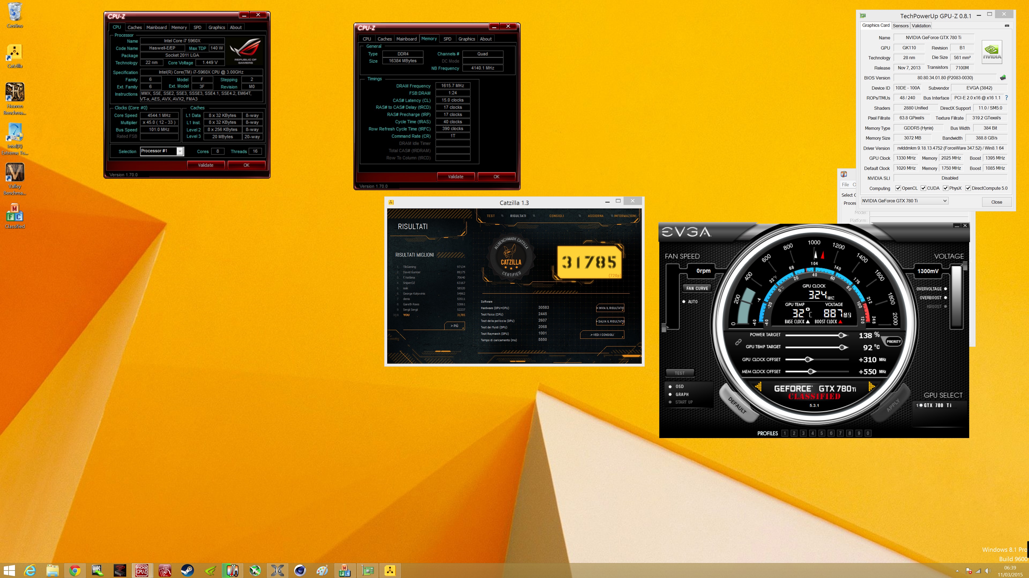The width and height of the screenshot is (1029, 578).
Task: Click the Close button in GPU-Z
Action: (996, 202)
